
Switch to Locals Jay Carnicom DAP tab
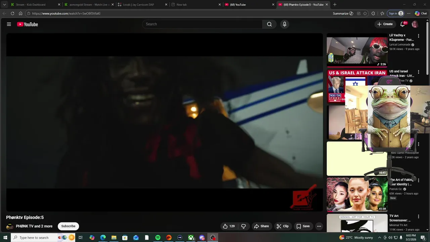click(x=142, y=5)
